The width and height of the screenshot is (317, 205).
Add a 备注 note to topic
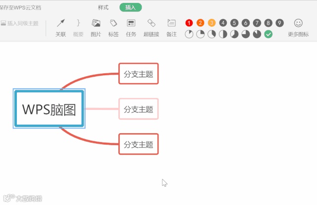pyautogui.click(x=171, y=28)
